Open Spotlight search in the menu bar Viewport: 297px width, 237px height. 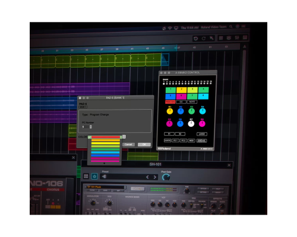coord(231,27)
